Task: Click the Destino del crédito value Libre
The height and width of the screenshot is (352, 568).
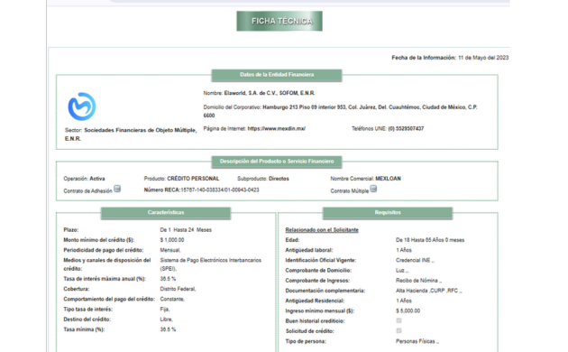Action: 166,320
